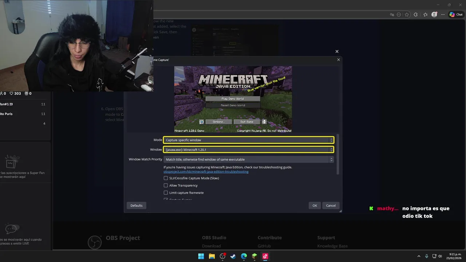
Task: Click the heart likes counter 303
Action: (x=15, y=94)
